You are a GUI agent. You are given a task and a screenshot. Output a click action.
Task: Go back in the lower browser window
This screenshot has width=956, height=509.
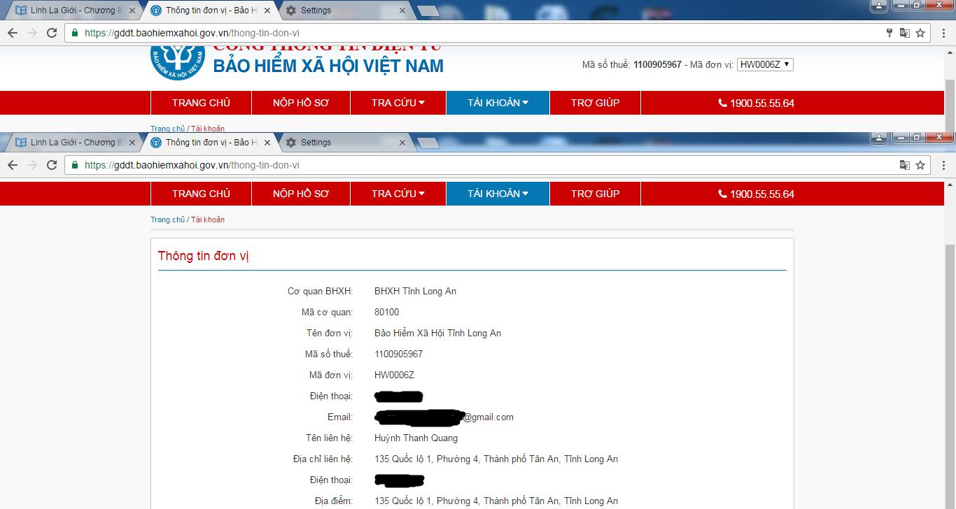pyautogui.click(x=13, y=165)
